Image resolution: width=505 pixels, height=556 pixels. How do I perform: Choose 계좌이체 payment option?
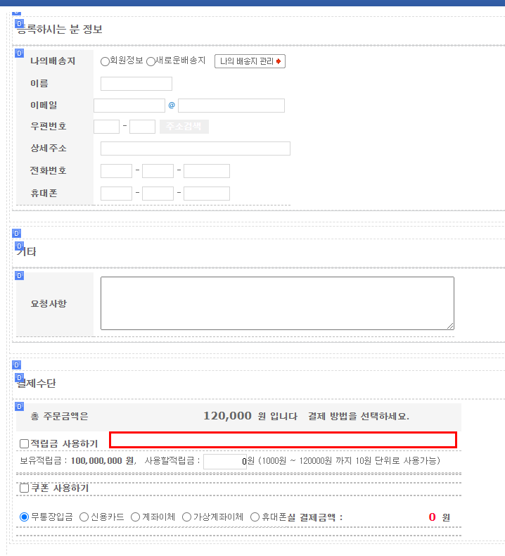tap(136, 517)
